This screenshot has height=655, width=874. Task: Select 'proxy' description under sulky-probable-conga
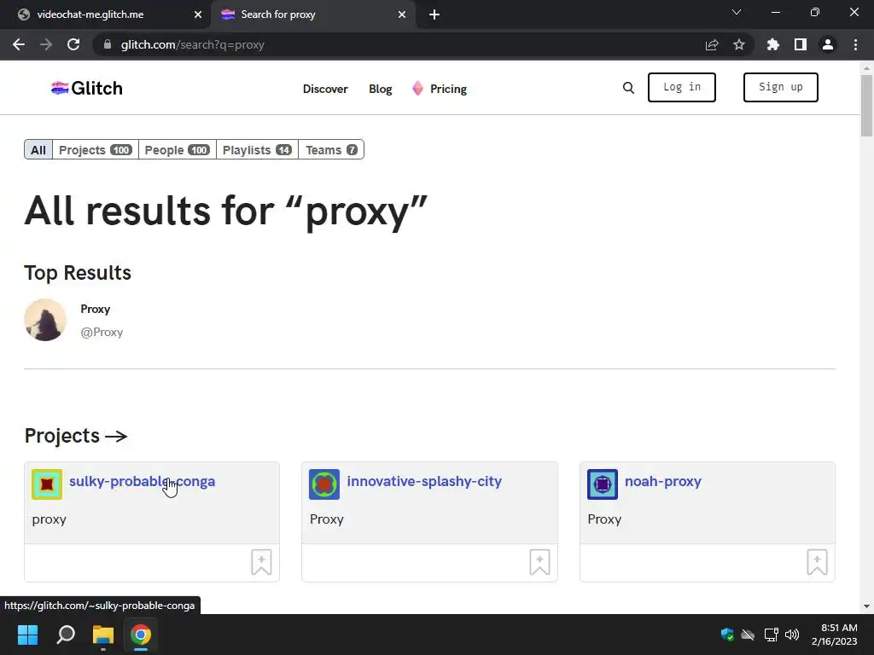49,519
